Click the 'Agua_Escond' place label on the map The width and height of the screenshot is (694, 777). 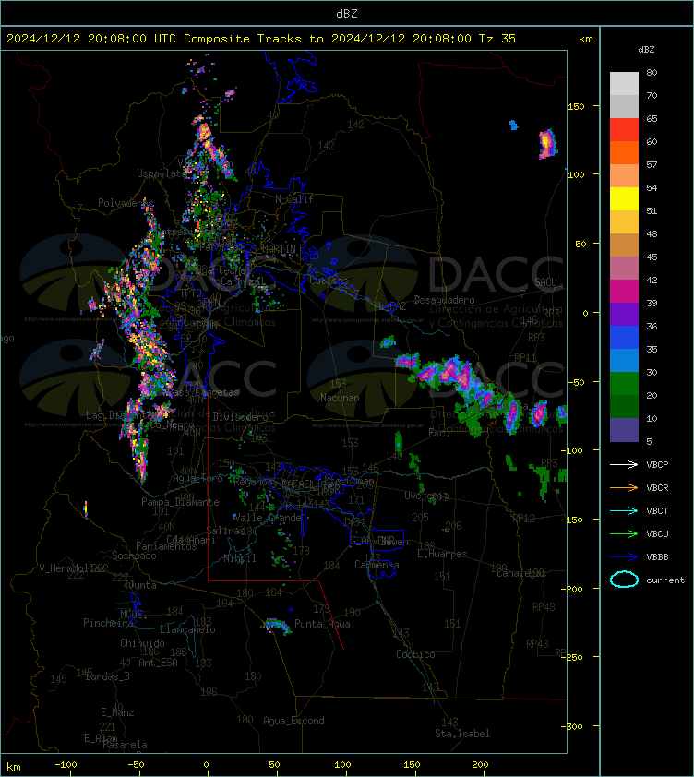coord(293,721)
